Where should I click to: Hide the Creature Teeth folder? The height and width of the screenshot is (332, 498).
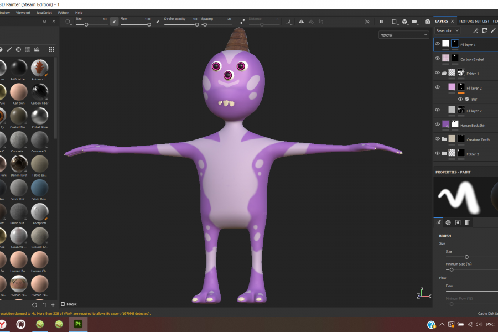(x=437, y=139)
